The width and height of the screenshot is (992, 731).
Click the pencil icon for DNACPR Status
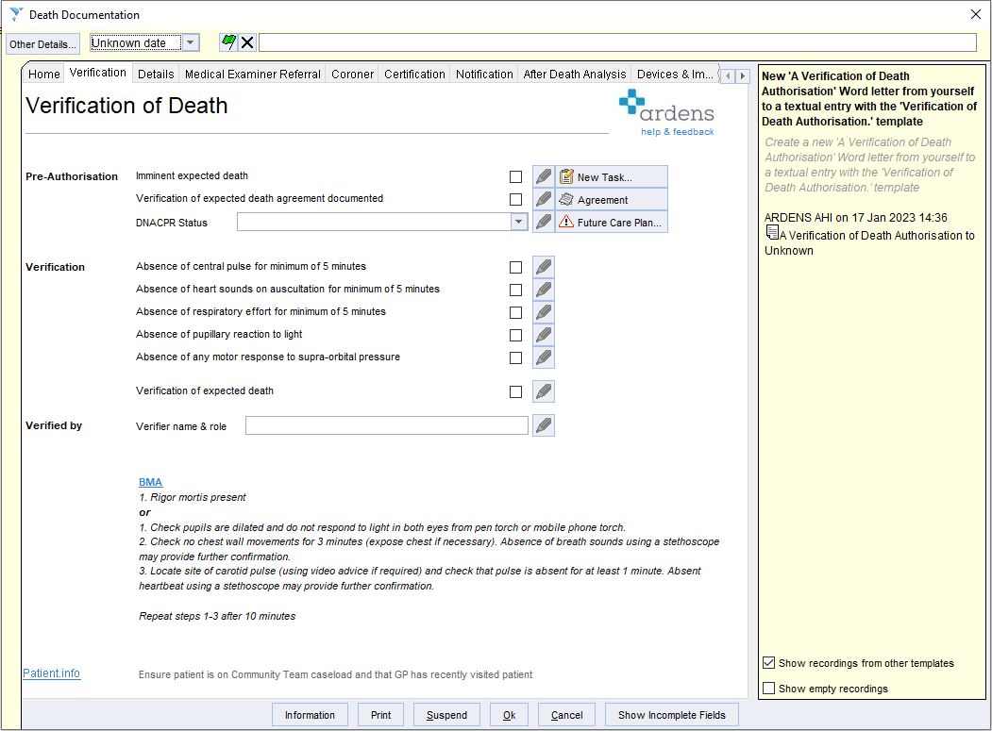point(544,222)
